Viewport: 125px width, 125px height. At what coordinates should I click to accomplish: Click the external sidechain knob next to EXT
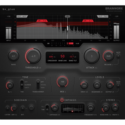31,108
